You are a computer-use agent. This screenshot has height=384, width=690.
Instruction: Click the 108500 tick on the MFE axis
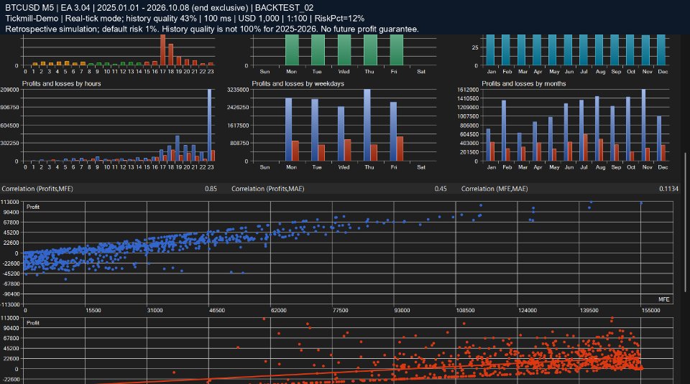coord(465,310)
